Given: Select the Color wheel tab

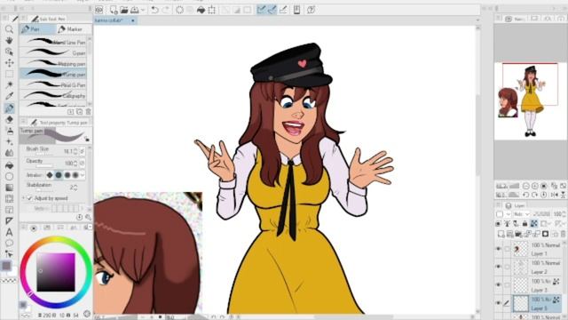Looking at the screenshot, I should tap(34, 228).
